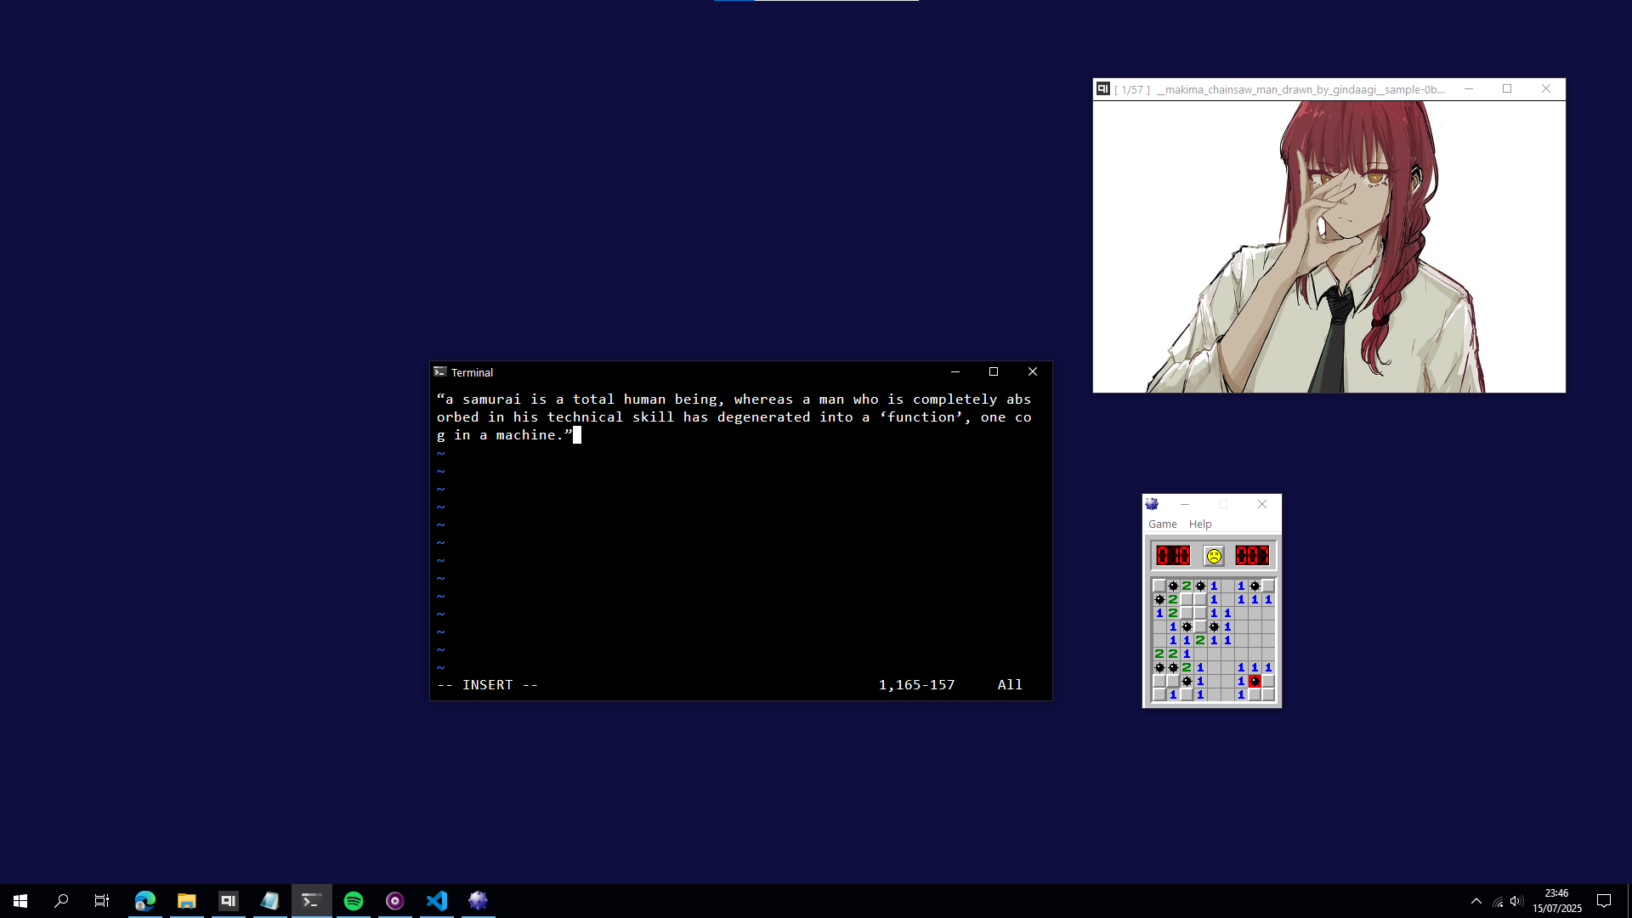Close the image viewer window
This screenshot has width=1632, height=918.
(1546, 88)
